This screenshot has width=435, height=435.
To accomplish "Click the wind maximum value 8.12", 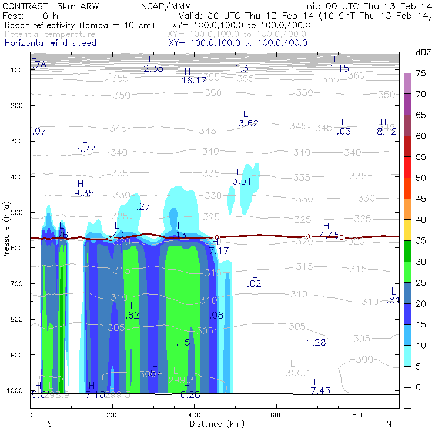I will [x=387, y=132].
